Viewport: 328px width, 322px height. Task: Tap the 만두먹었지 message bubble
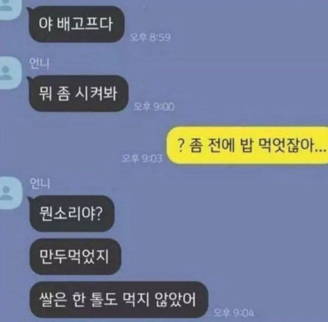pos(75,257)
